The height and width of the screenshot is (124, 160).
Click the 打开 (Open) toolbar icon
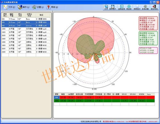point(106,7)
